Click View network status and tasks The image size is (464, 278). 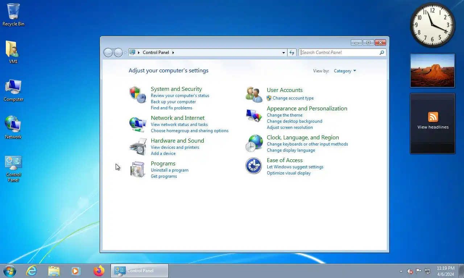(x=179, y=125)
